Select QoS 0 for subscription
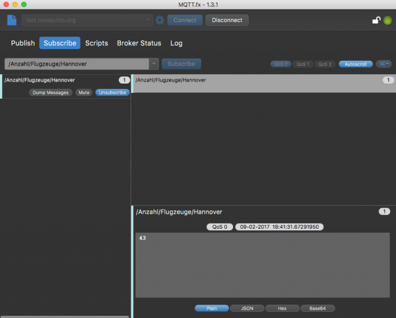The image size is (396, 318). click(280, 64)
